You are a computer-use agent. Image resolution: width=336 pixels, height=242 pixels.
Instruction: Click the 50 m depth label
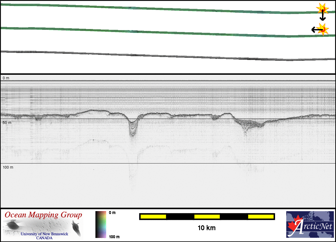7,123
